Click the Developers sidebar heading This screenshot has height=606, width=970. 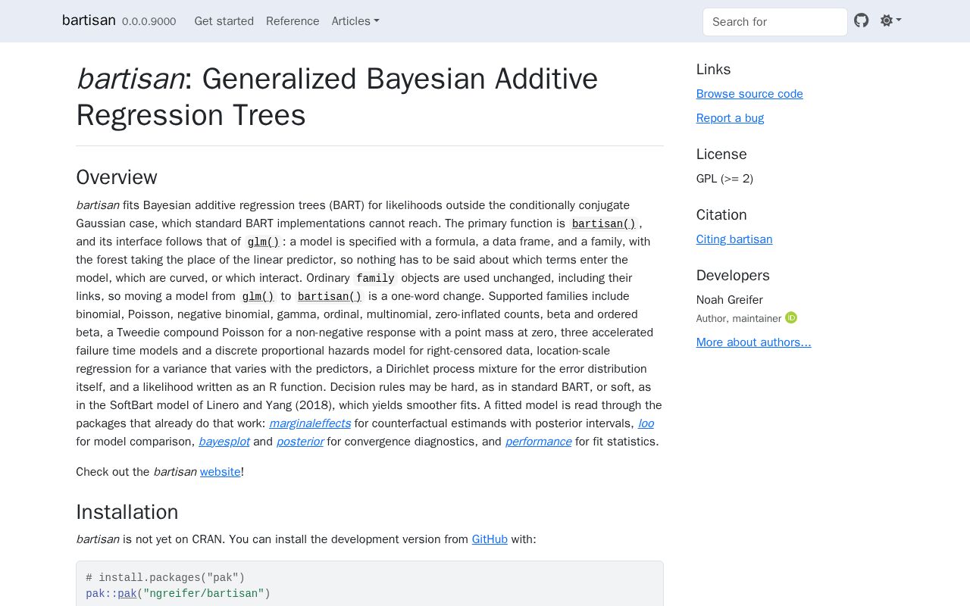733,276
